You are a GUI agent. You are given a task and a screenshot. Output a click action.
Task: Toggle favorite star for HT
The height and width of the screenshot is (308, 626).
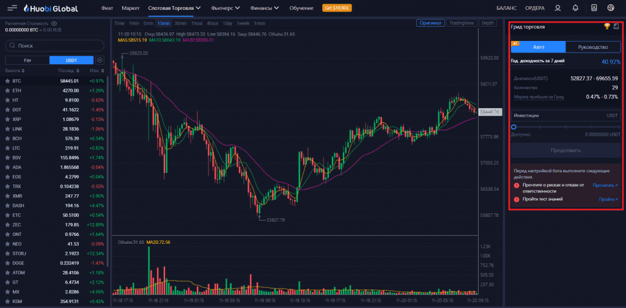tap(7, 100)
